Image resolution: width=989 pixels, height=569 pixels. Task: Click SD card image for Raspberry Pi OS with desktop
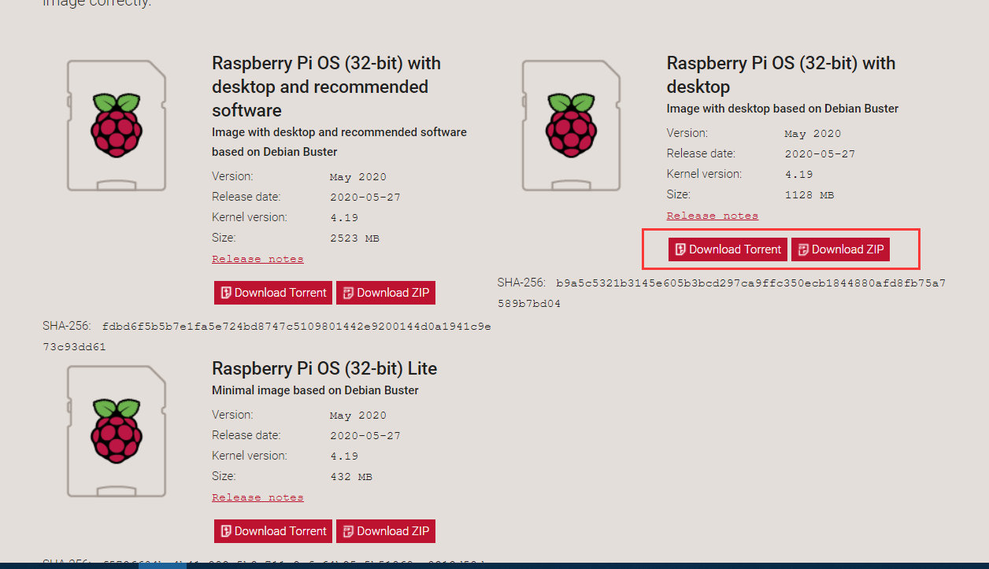point(572,126)
